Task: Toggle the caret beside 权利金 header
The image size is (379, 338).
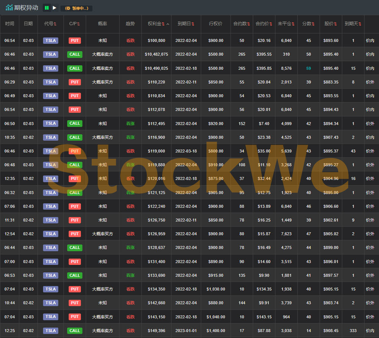Action: click(168, 24)
